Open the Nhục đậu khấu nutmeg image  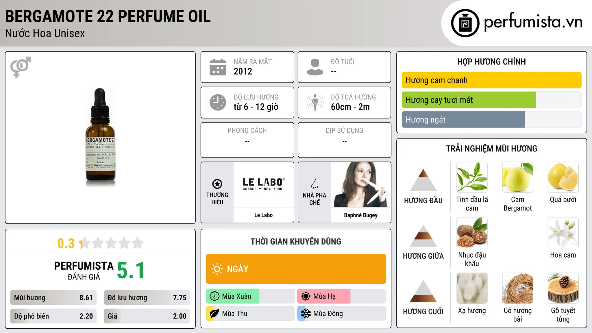point(472,232)
